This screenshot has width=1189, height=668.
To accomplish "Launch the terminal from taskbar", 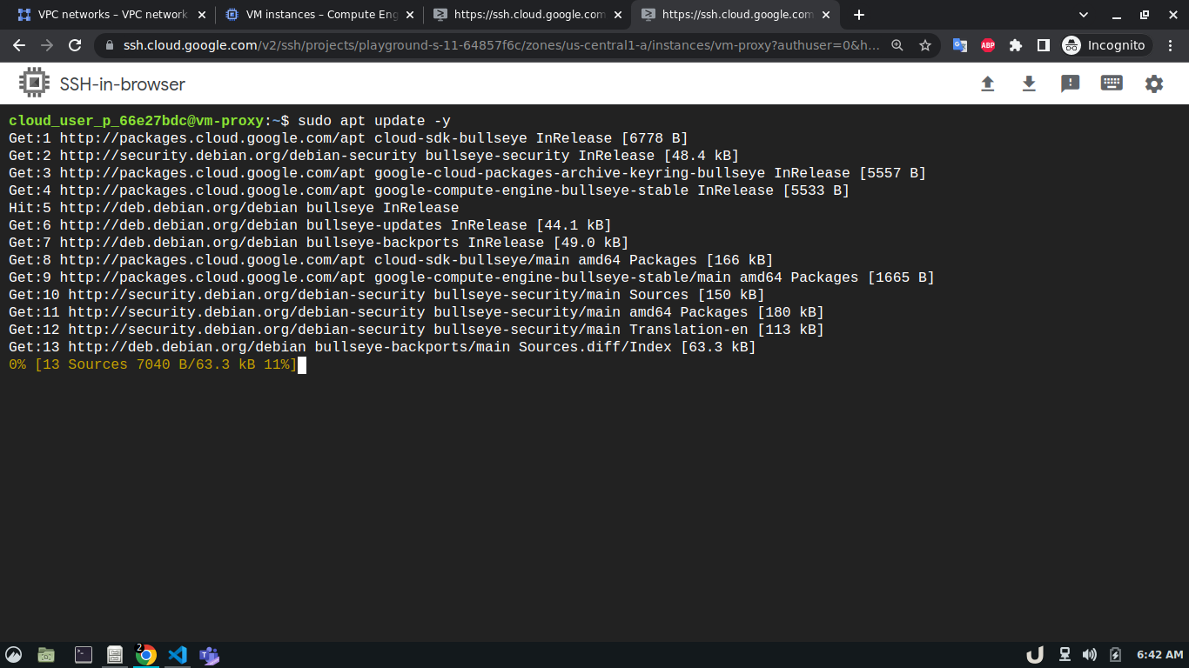I will tap(84, 655).
